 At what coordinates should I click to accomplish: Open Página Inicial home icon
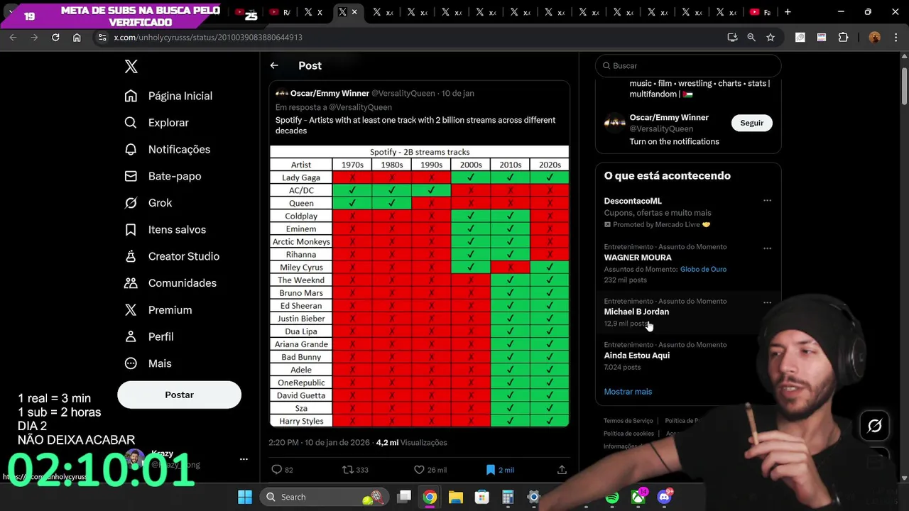pyautogui.click(x=131, y=96)
